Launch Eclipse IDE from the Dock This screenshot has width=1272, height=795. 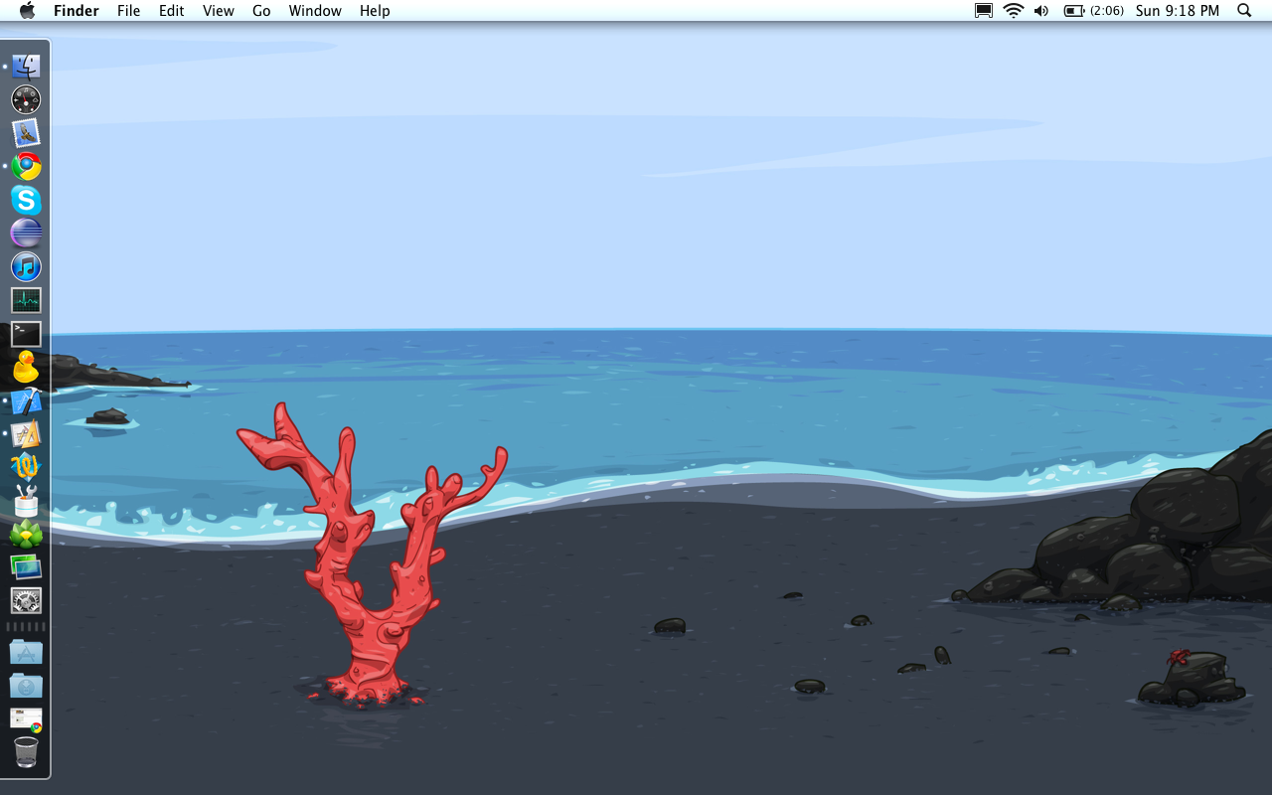26,234
